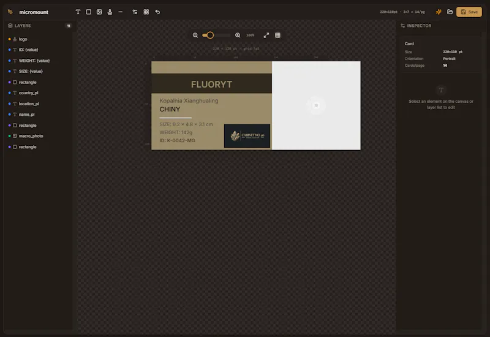
Task: Open the grid layout icon in toolbar
Action: [146, 12]
